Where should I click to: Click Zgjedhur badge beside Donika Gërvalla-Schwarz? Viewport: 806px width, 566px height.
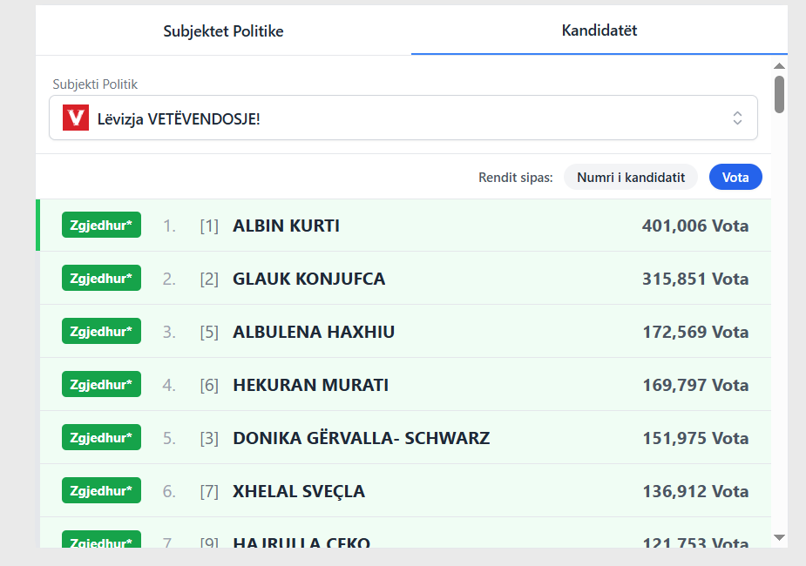(101, 438)
